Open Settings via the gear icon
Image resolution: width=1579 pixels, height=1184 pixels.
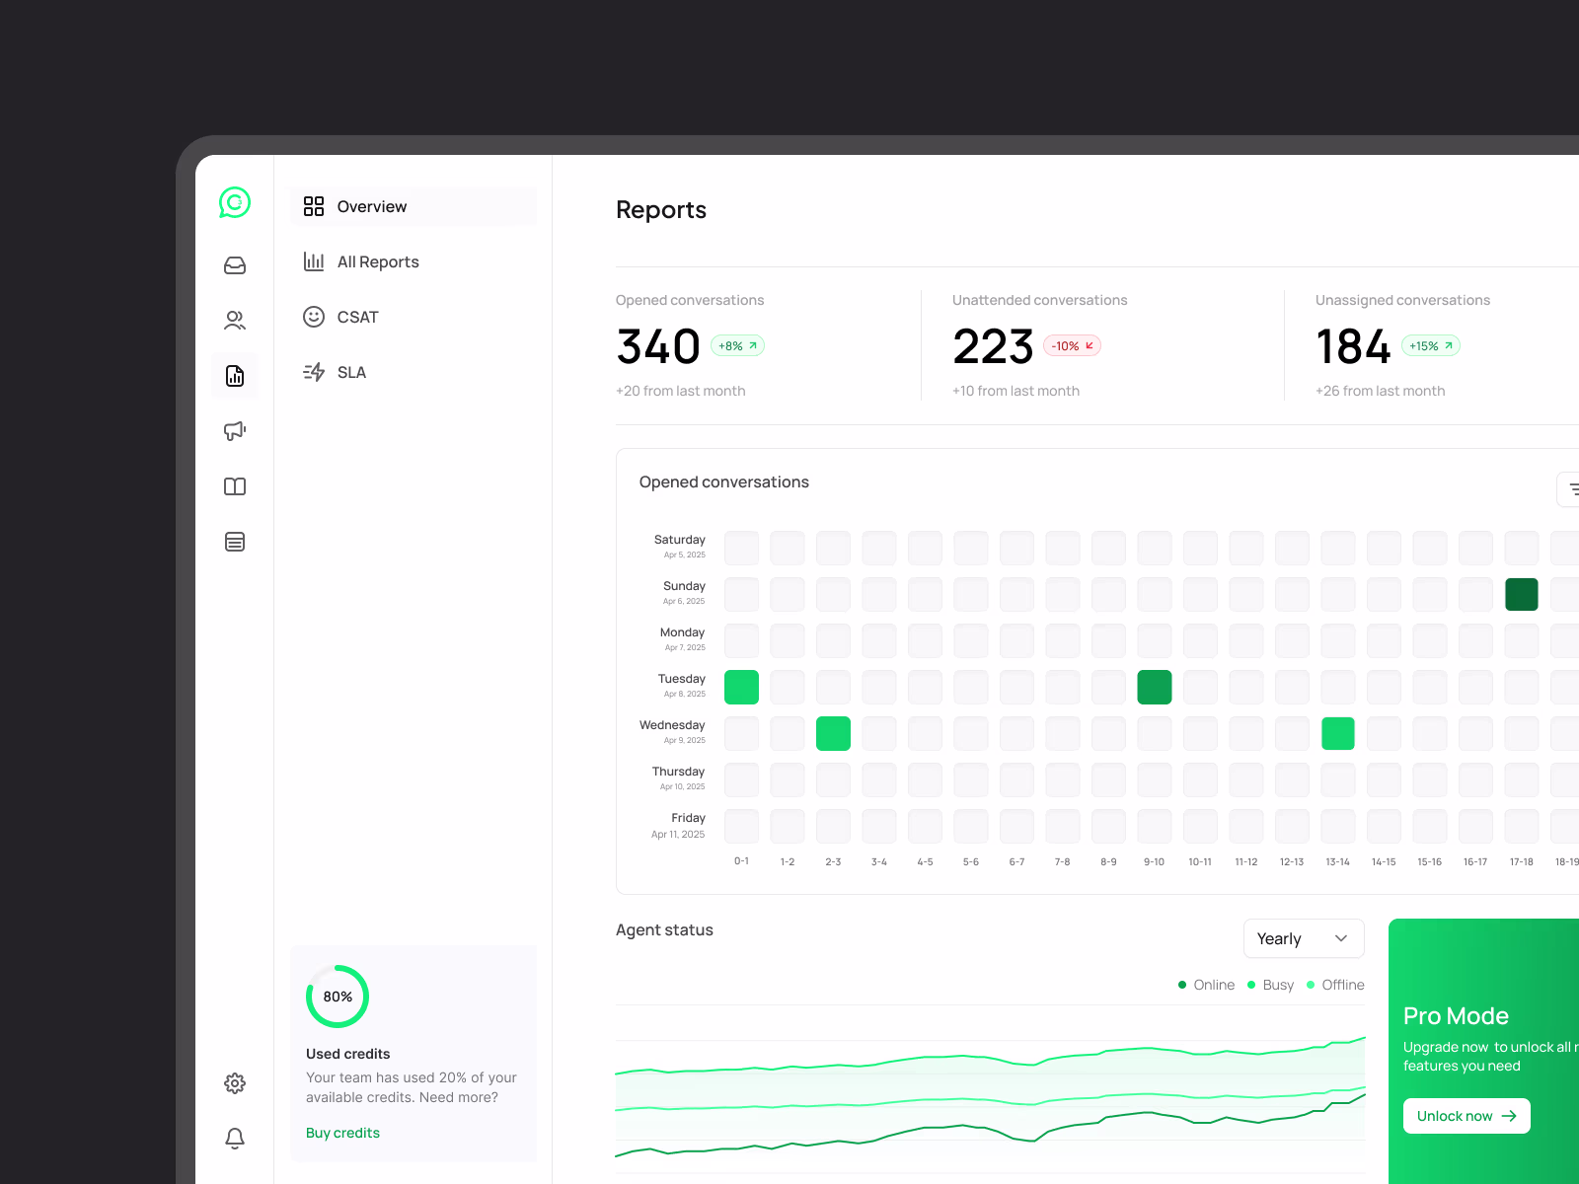pyautogui.click(x=234, y=1082)
